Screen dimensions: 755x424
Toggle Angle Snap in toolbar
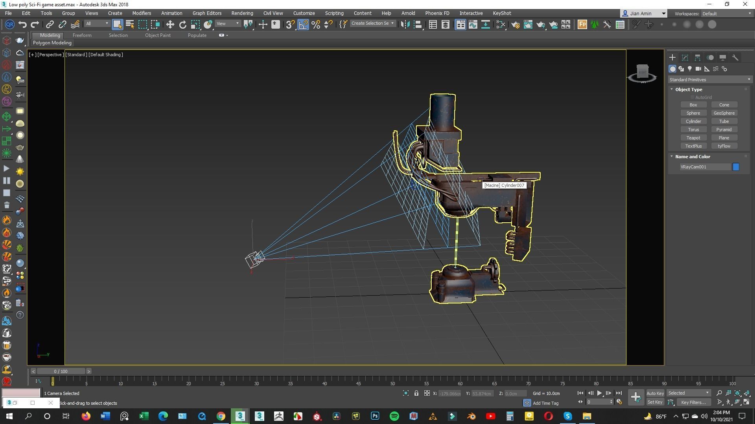(x=303, y=25)
